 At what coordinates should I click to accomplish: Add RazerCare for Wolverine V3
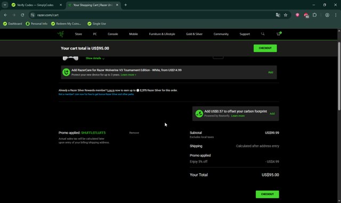(271, 72)
